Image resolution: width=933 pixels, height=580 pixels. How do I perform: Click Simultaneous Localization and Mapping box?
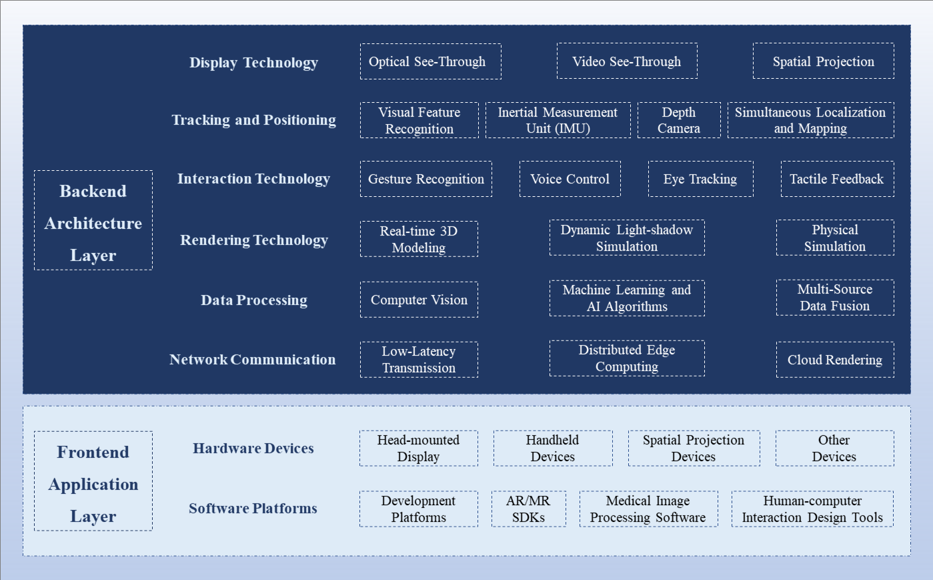click(x=811, y=120)
